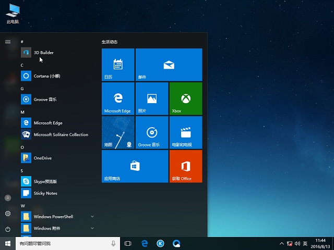Launch the 应用商店 Store tile

tap(135, 166)
